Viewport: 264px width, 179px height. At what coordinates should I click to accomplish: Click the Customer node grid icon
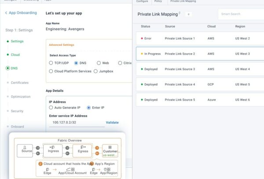[x=110, y=147]
